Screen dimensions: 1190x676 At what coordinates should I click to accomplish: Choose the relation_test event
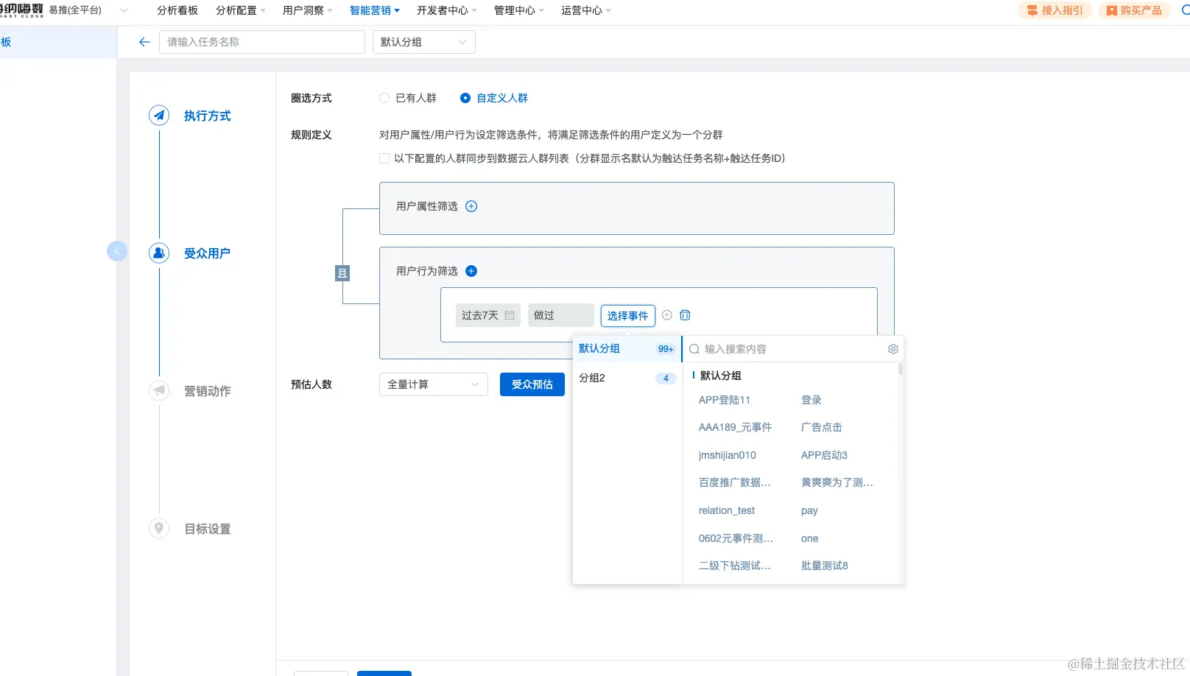(727, 510)
